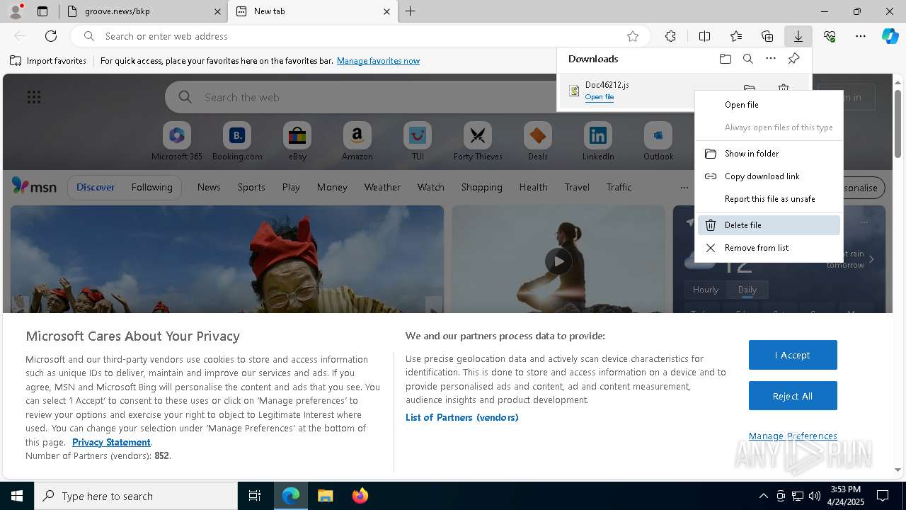Viewport: 906px width, 510px height.
Task: Open the News category
Action: click(x=209, y=187)
